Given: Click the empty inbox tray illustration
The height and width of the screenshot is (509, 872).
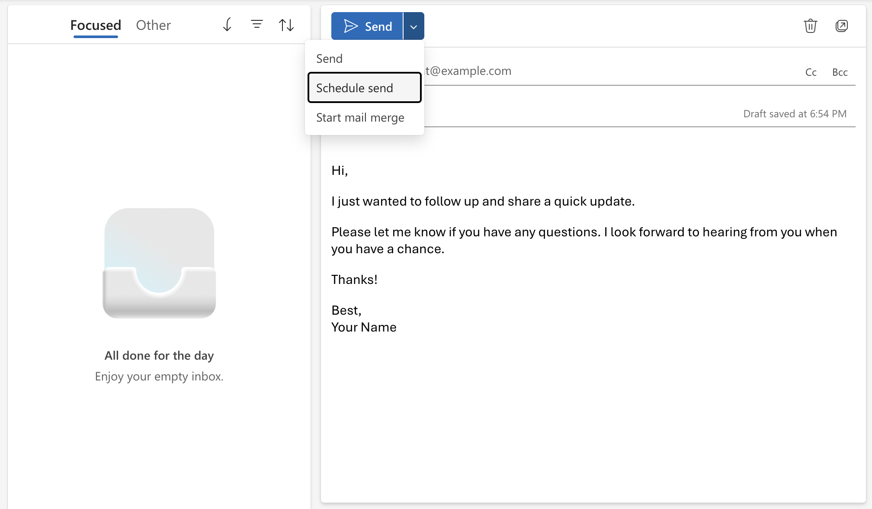Looking at the screenshot, I should coord(159,263).
